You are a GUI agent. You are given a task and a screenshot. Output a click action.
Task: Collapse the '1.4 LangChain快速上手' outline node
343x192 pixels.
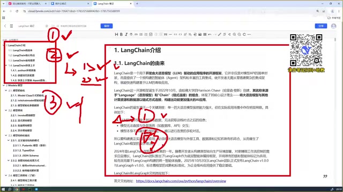coord(6,65)
